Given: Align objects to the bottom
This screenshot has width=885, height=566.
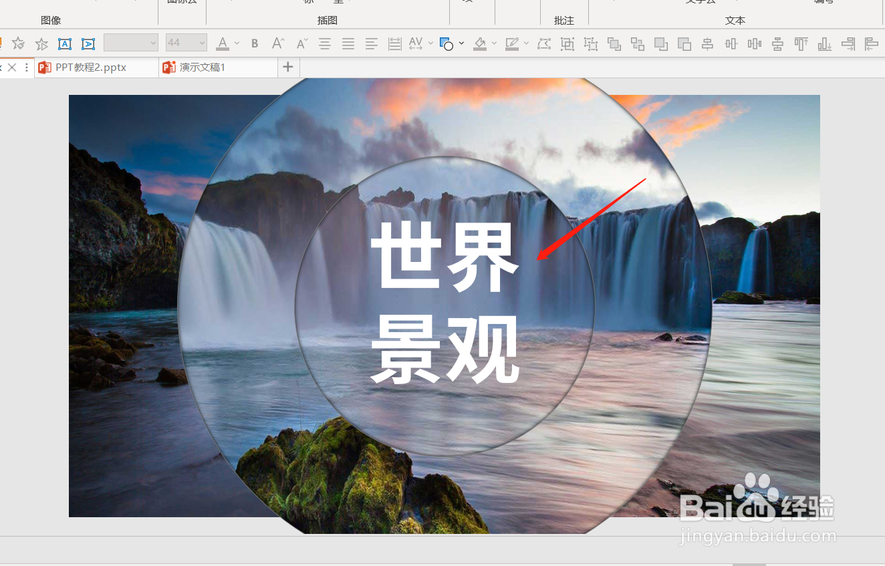Looking at the screenshot, I should pyautogui.click(x=825, y=44).
